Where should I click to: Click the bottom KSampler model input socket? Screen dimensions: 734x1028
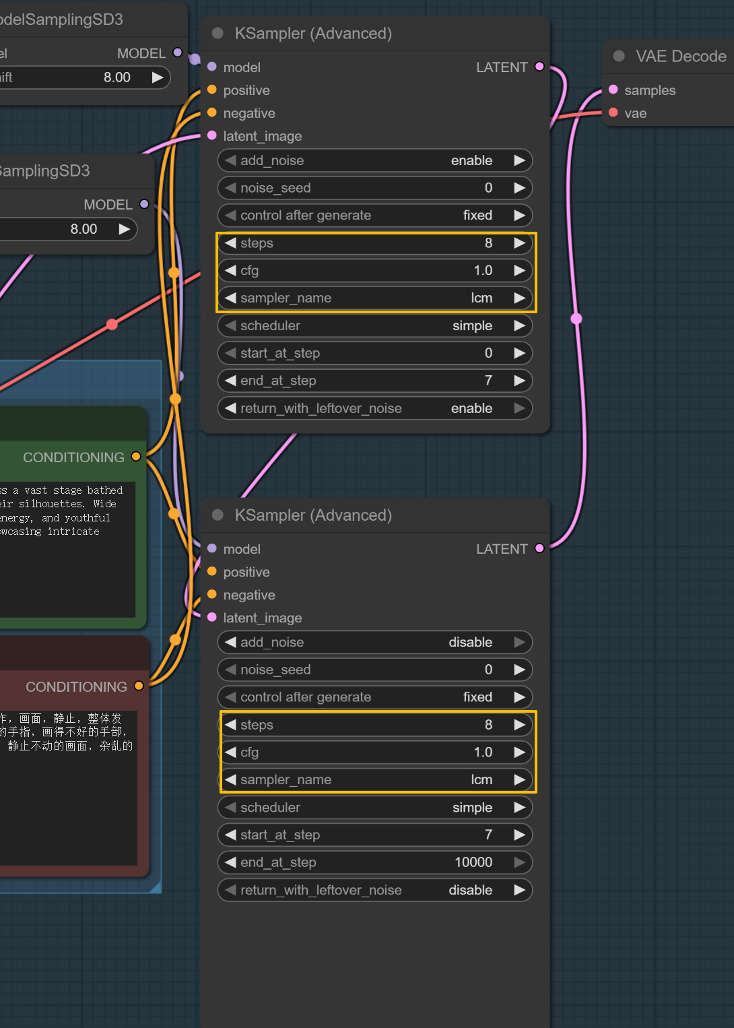pyautogui.click(x=212, y=548)
